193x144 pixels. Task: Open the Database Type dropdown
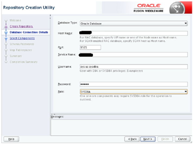coord(134,24)
